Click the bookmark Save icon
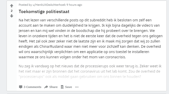 pos(62,87)
